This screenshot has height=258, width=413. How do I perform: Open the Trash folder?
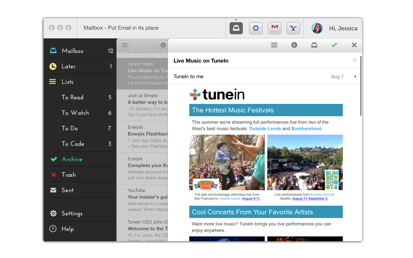[x=81, y=175]
